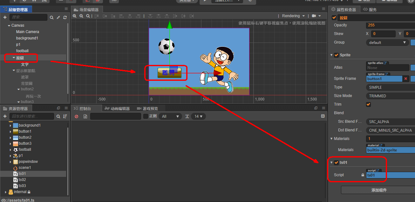This screenshot has height=202, width=415.
Task: Open the Dst Blend Factor dropdown
Action: [x=391, y=130]
